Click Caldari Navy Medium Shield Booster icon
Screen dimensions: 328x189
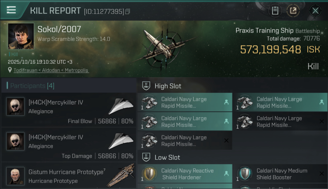point(244,174)
